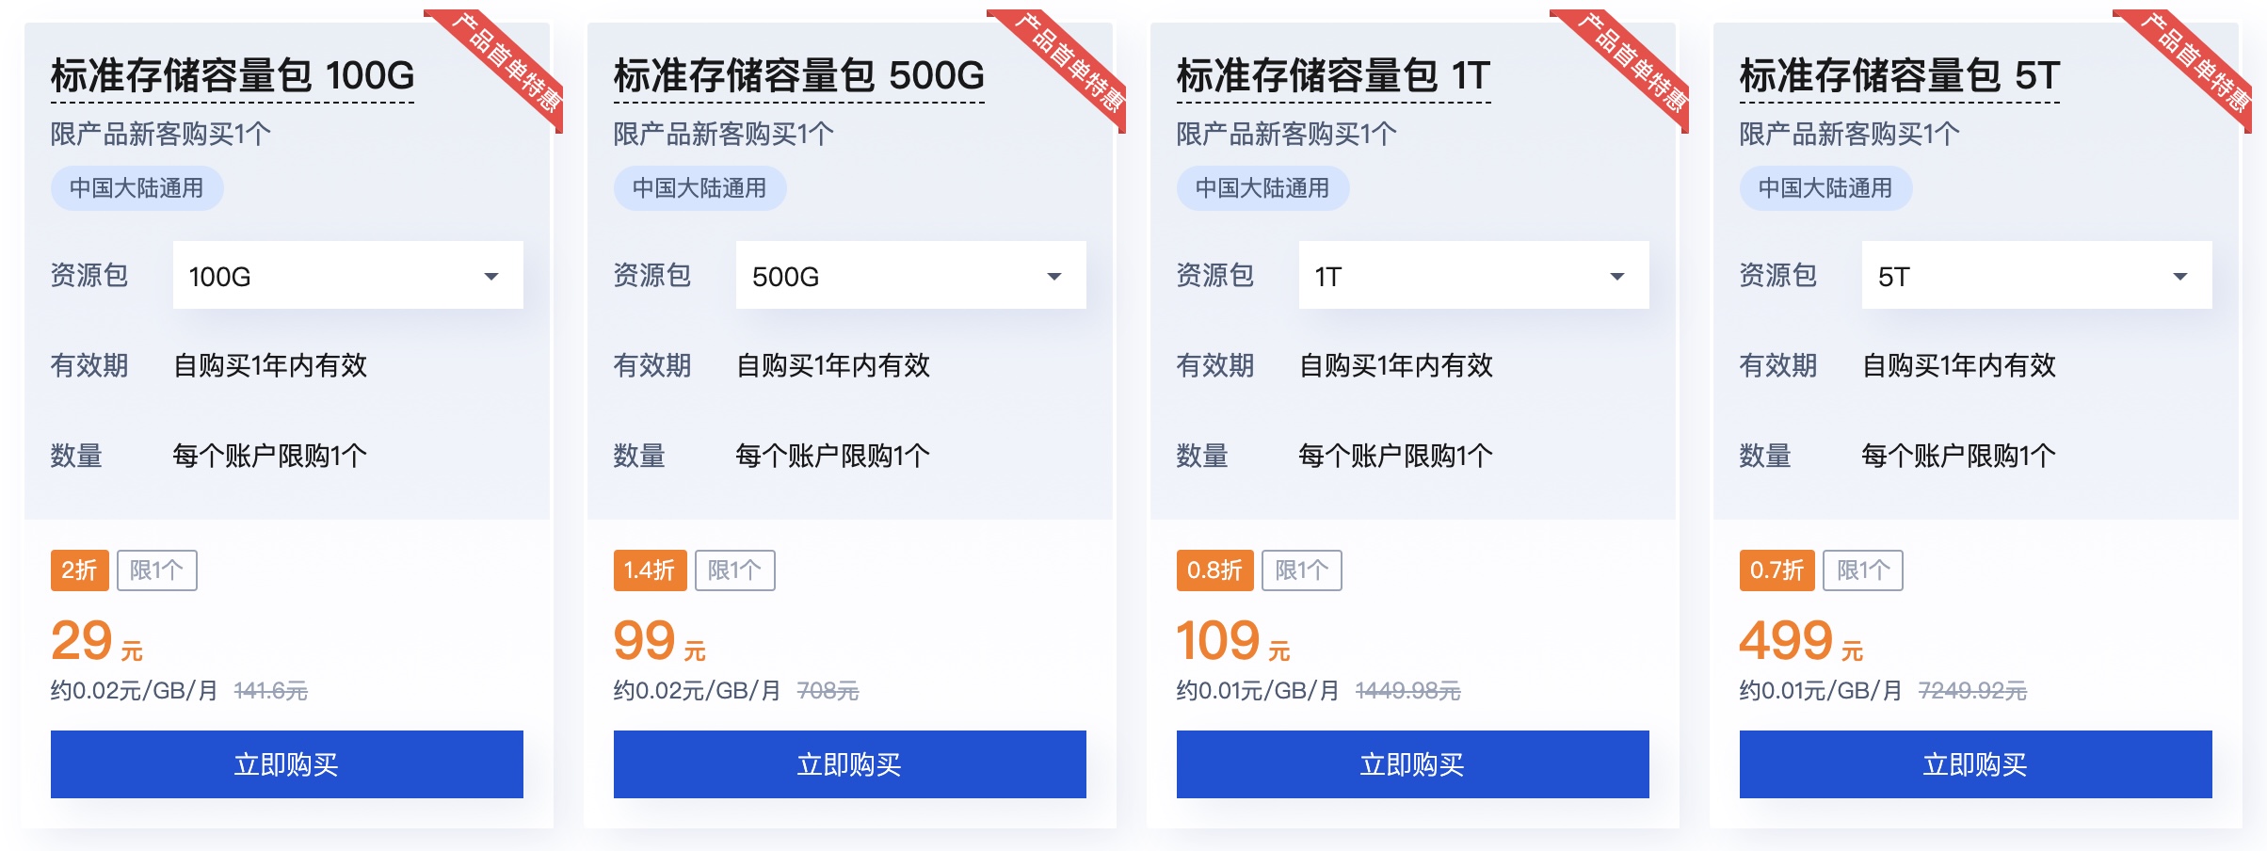Click the 限1个 label beside 2折
This screenshot has height=851, width=2267.
pos(158,570)
